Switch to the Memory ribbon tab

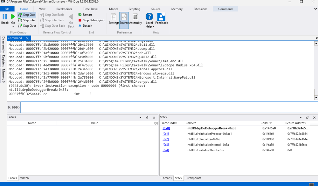point(177,9)
